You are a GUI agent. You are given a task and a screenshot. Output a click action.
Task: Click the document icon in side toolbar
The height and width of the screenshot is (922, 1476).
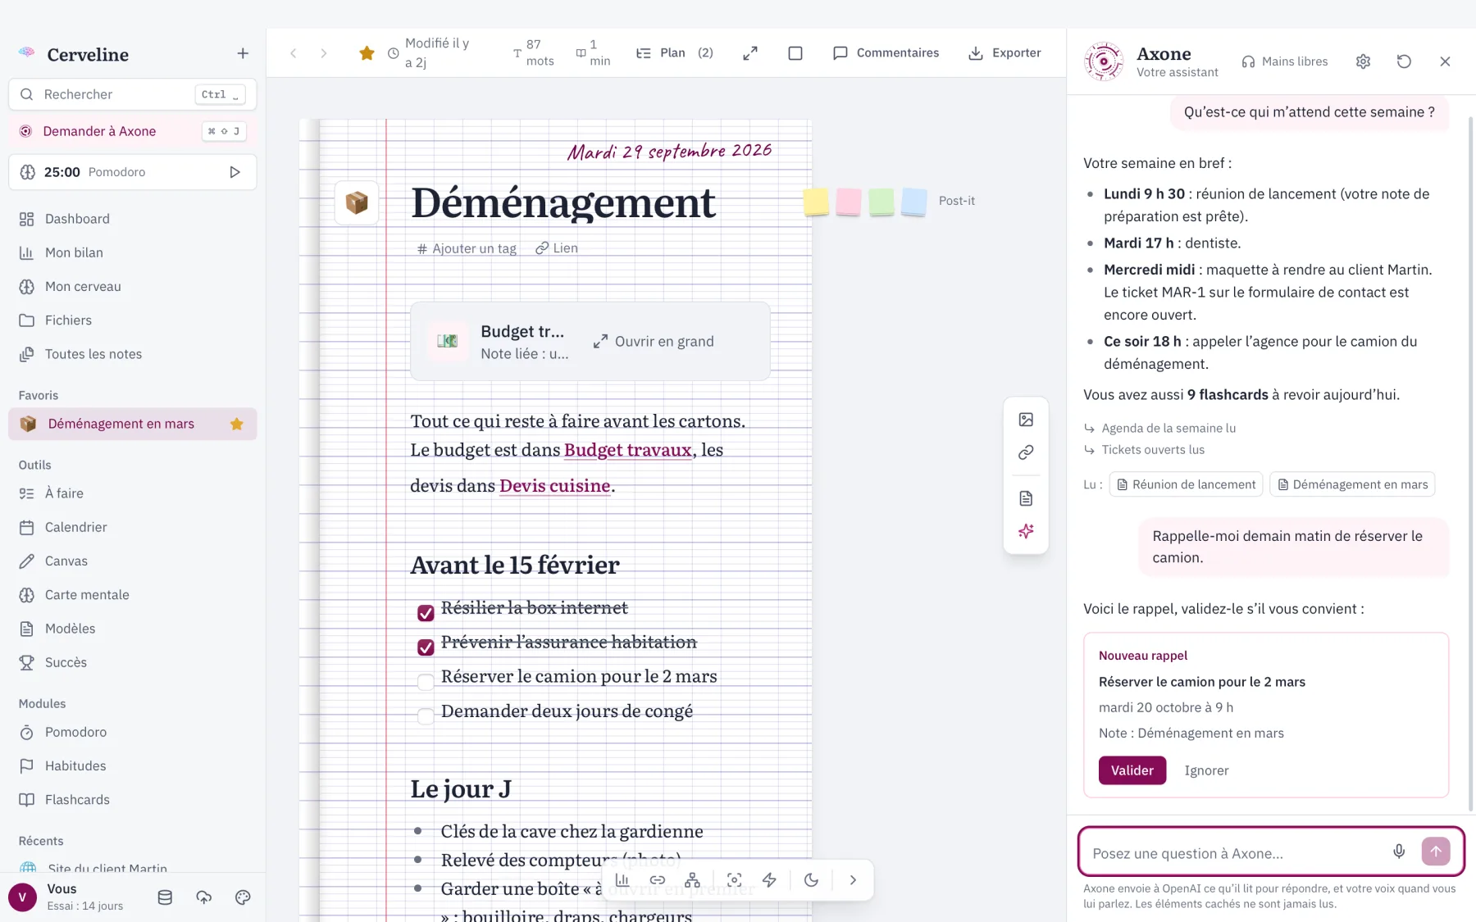click(1026, 498)
